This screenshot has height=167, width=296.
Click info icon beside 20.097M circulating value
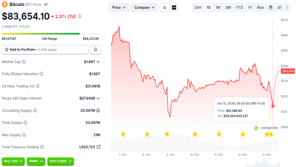click(x=98, y=111)
